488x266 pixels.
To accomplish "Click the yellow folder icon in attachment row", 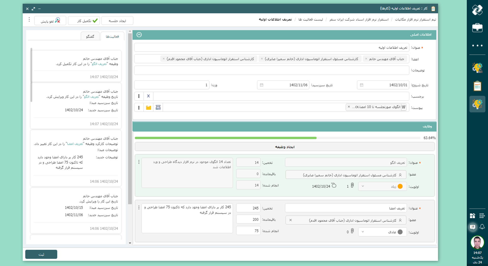I will click(148, 108).
